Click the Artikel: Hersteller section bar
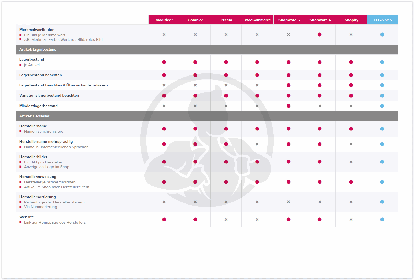This screenshot has width=414, height=280. (x=207, y=116)
